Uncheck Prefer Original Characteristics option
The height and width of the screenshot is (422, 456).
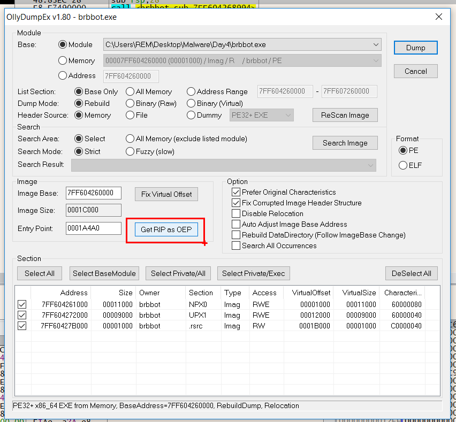[236, 192]
